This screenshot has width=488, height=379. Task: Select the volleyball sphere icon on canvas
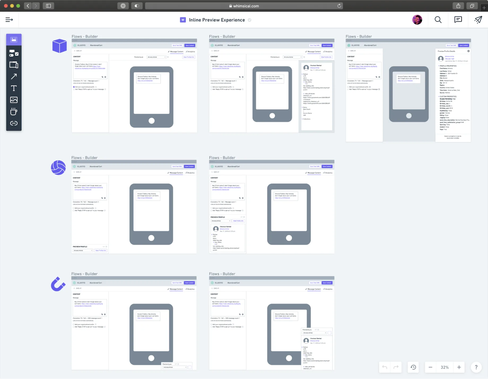58,167
